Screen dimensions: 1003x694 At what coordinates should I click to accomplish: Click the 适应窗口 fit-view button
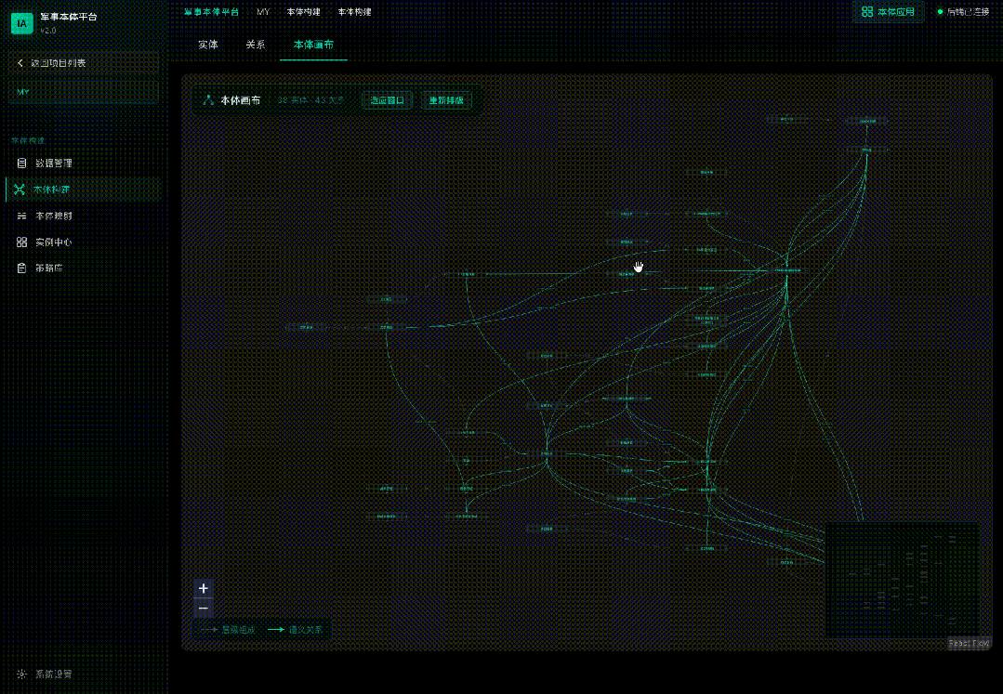388,100
